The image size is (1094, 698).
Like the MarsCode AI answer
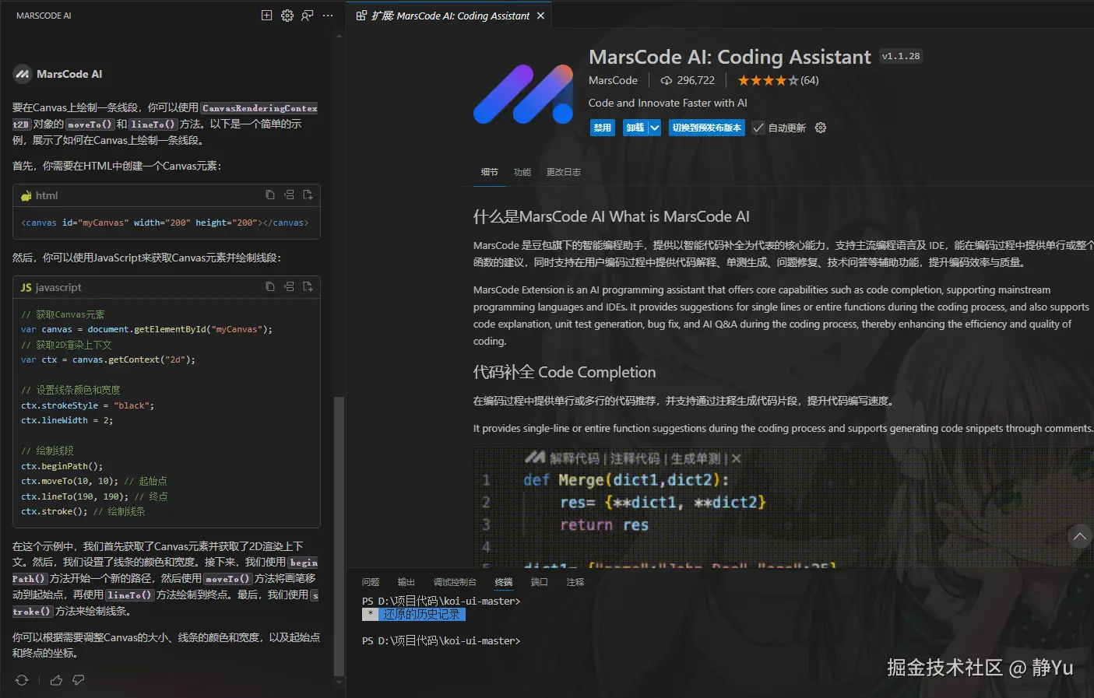[x=56, y=680]
